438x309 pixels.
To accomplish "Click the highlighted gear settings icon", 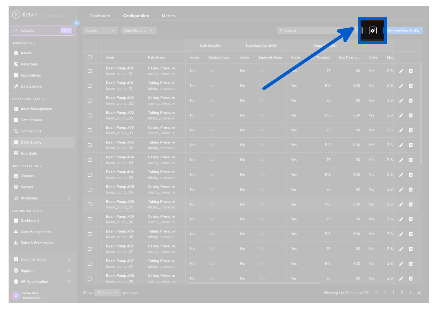I will (x=372, y=31).
